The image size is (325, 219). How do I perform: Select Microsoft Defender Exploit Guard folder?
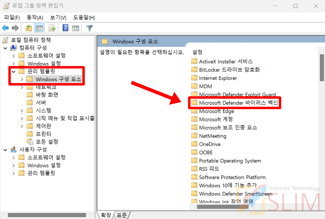(x=237, y=95)
